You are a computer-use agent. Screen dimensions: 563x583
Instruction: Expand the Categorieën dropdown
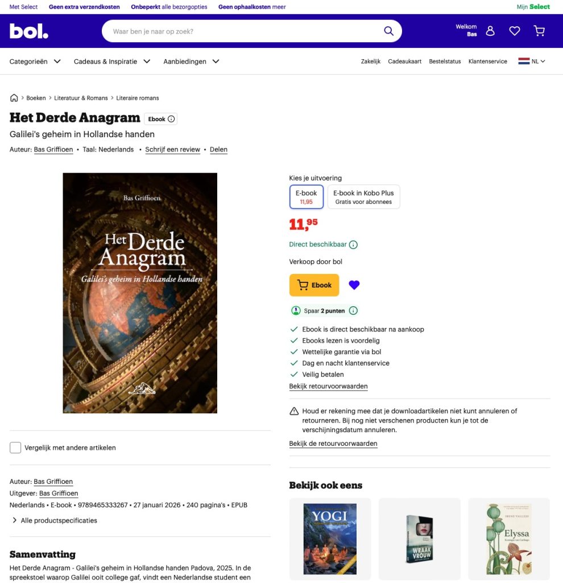coord(35,61)
